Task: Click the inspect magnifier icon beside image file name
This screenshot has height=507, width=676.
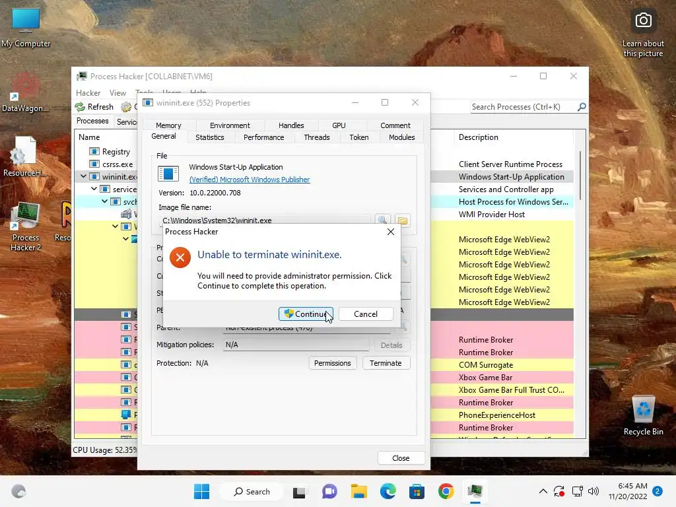Action: click(382, 220)
